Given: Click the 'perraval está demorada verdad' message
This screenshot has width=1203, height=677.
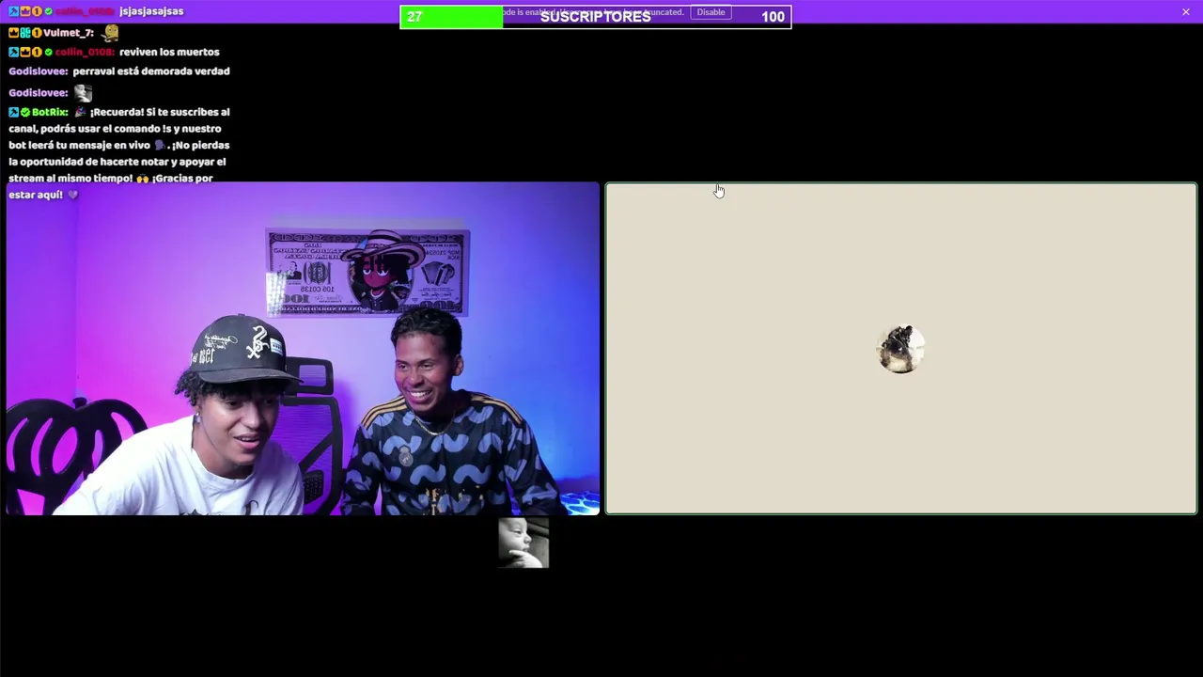Looking at the screenshot, I should click(150, 71).
